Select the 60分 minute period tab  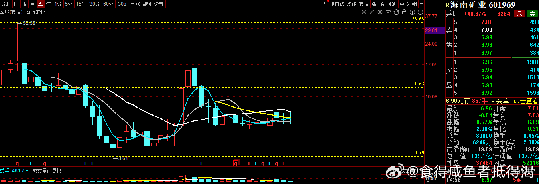click(108, 4)
